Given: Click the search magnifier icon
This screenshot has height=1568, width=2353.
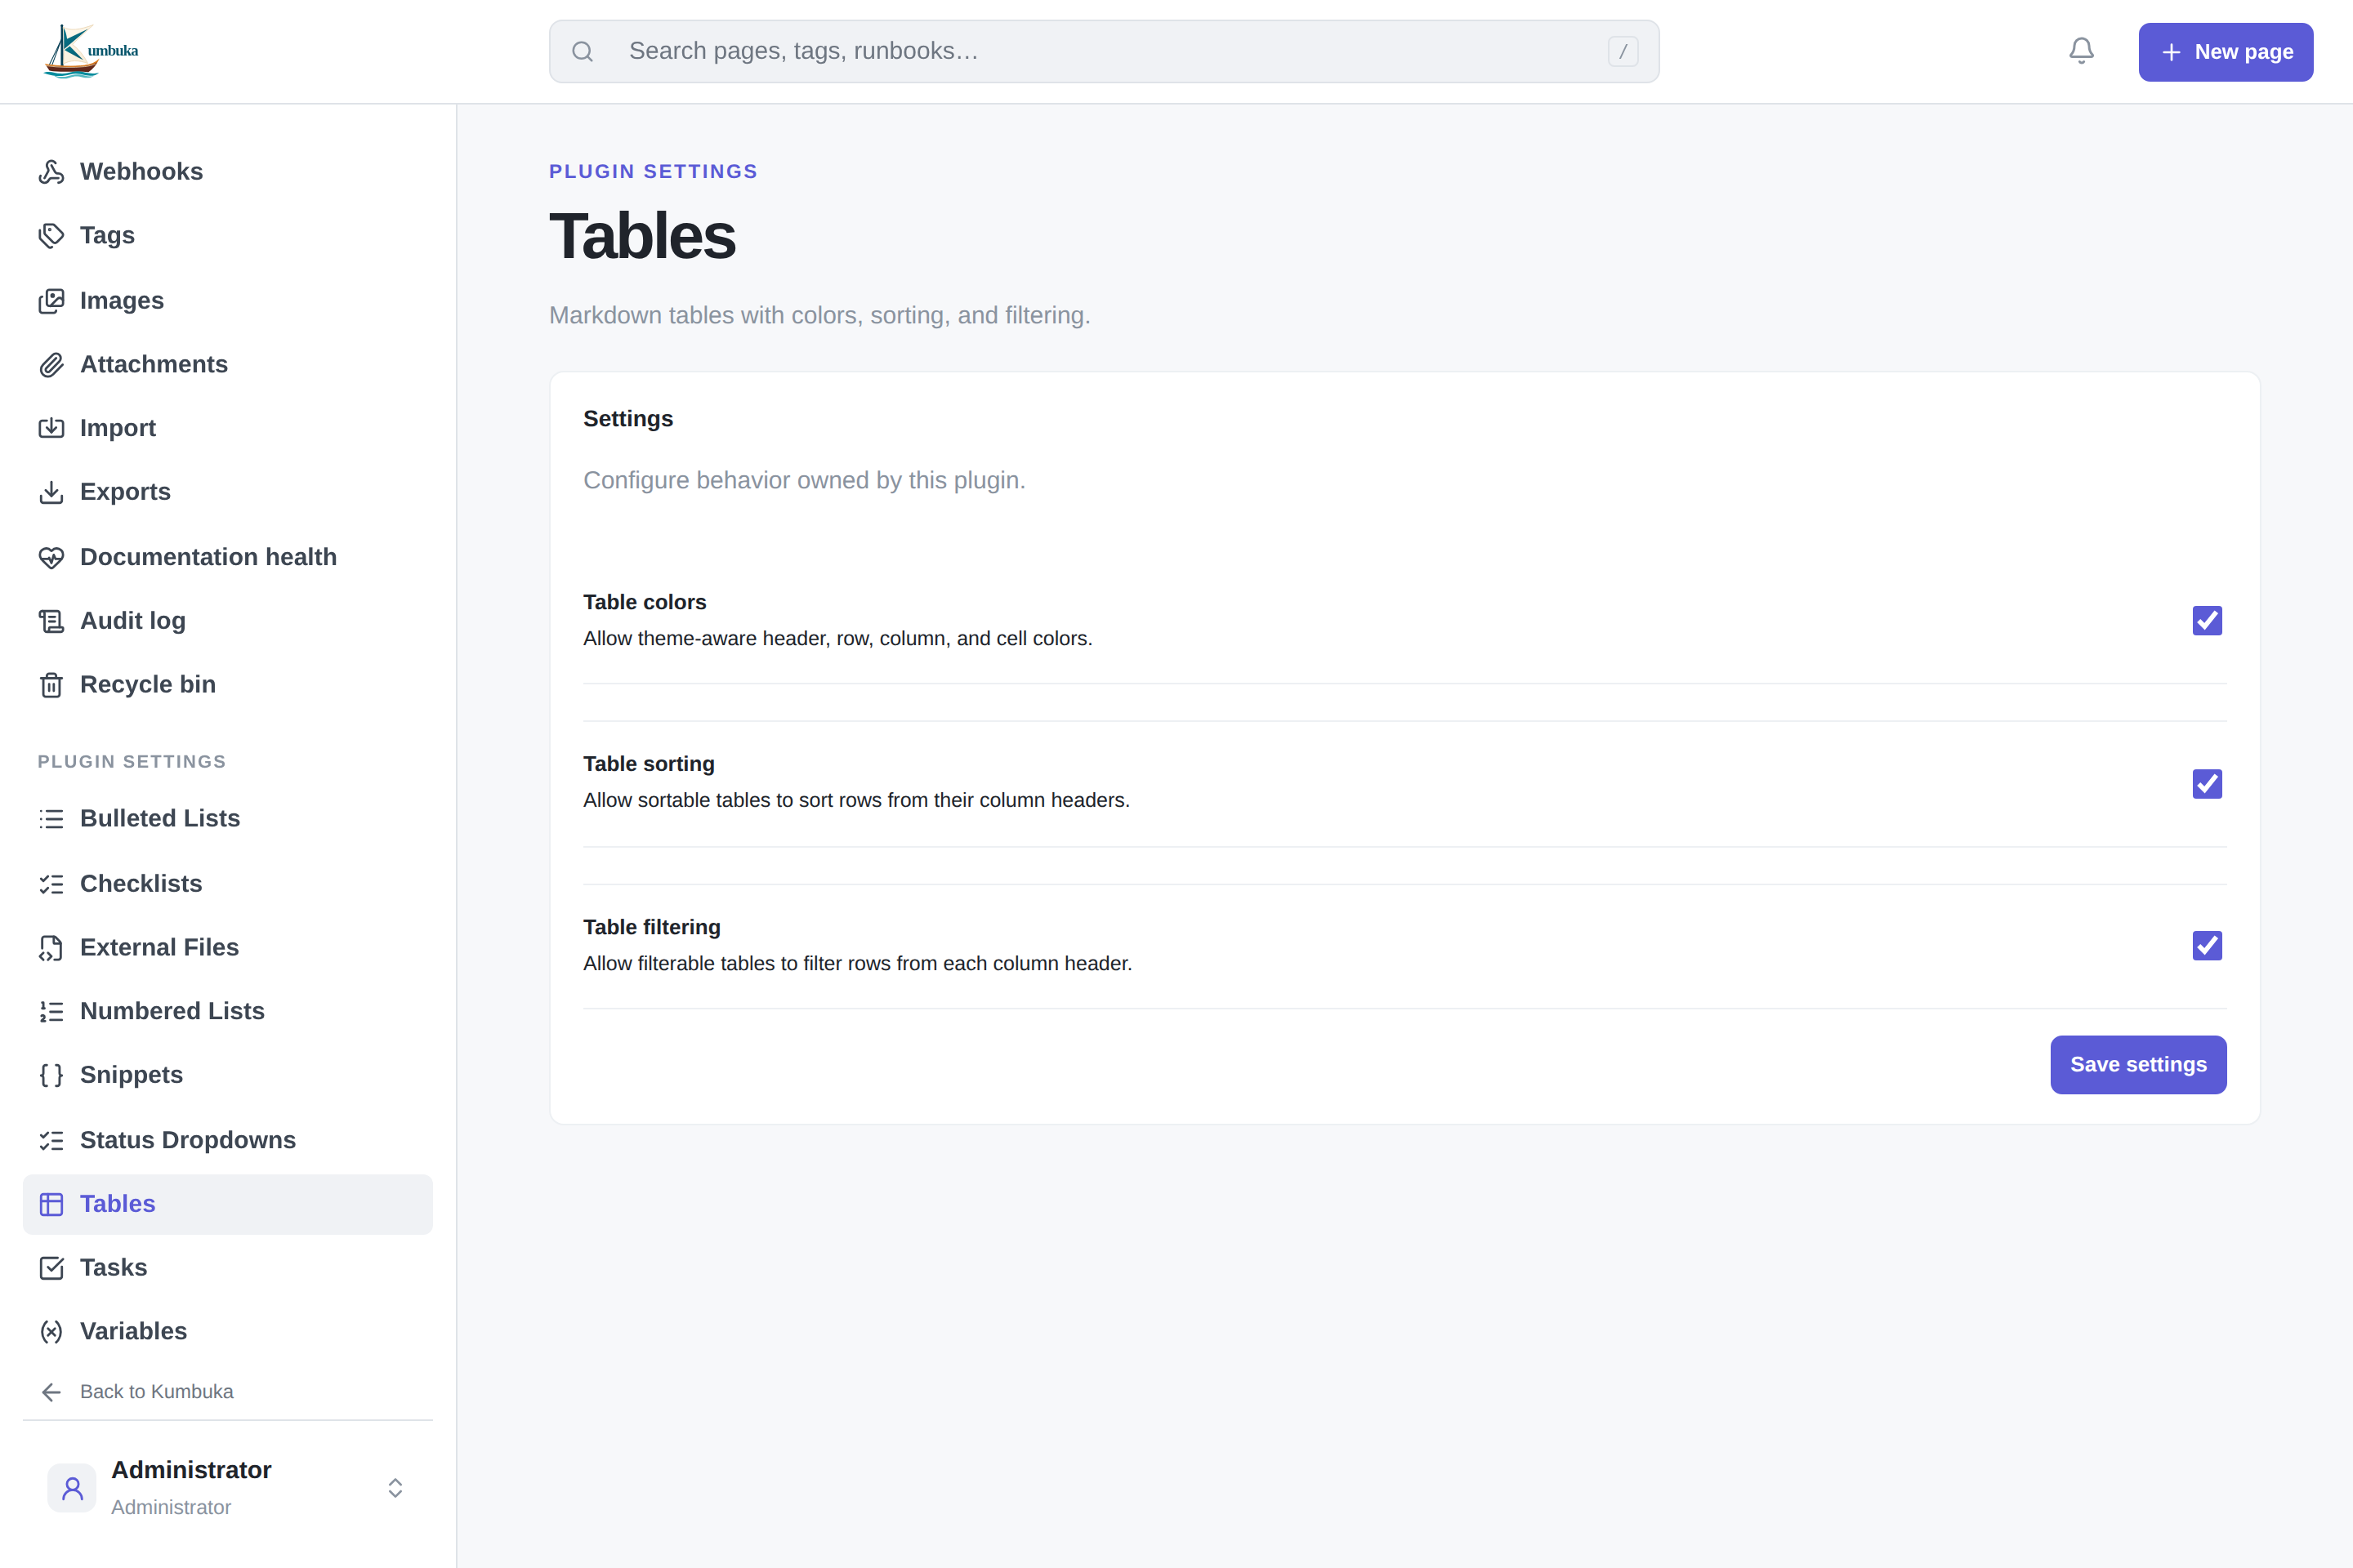Looking at the screenshot, I should click(583, 51).
